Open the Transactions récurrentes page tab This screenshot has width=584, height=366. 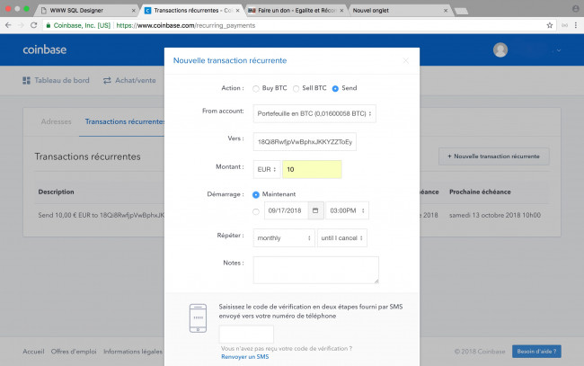pos(125,121)
